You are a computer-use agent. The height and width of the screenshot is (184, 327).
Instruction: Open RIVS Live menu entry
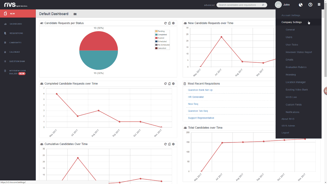pos(291,97)
